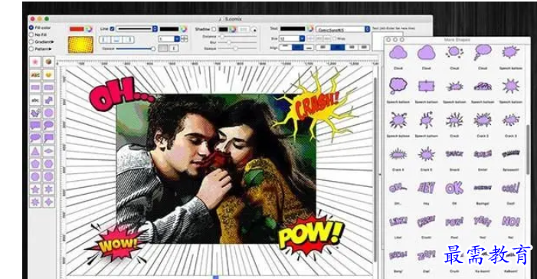Add the Cool! shape from More Shapes

510,188
